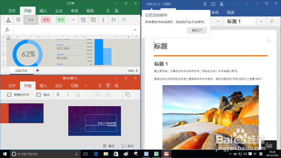Open font color tool in Excel ribbon
This screenshot has width=281, height=158.
(8, 20)
